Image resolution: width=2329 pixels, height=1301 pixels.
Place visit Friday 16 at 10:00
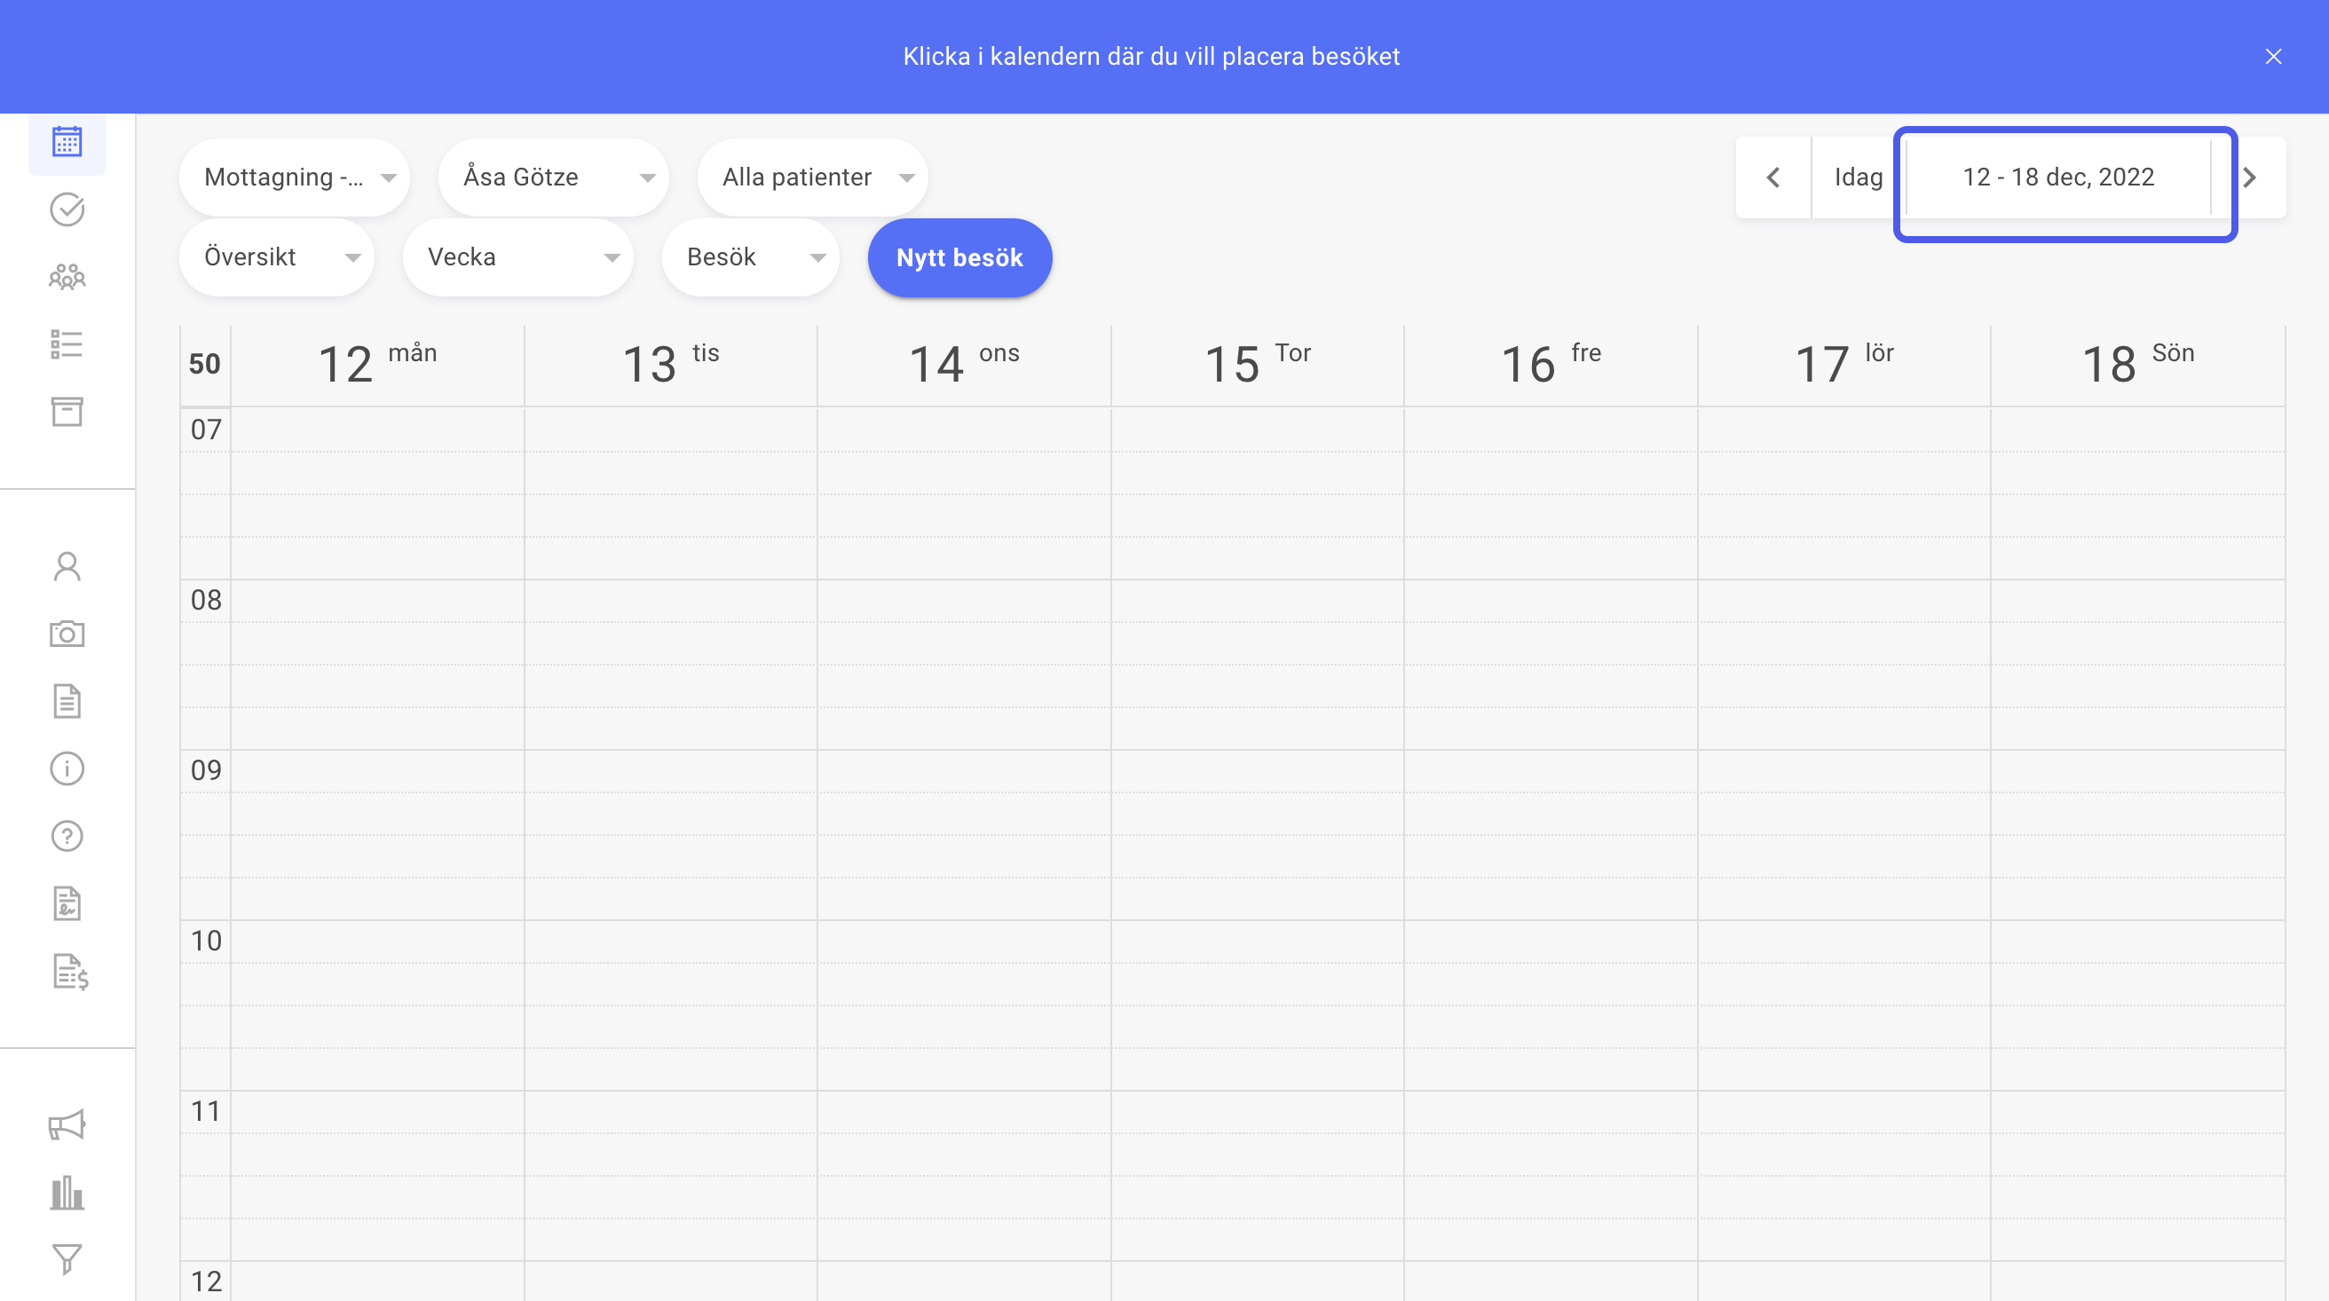tap(1551, 942)
